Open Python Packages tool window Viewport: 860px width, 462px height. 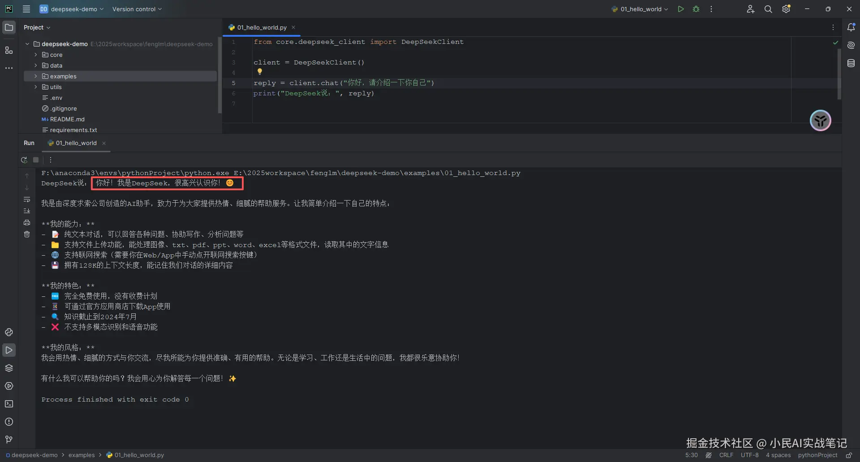point(9,368)
